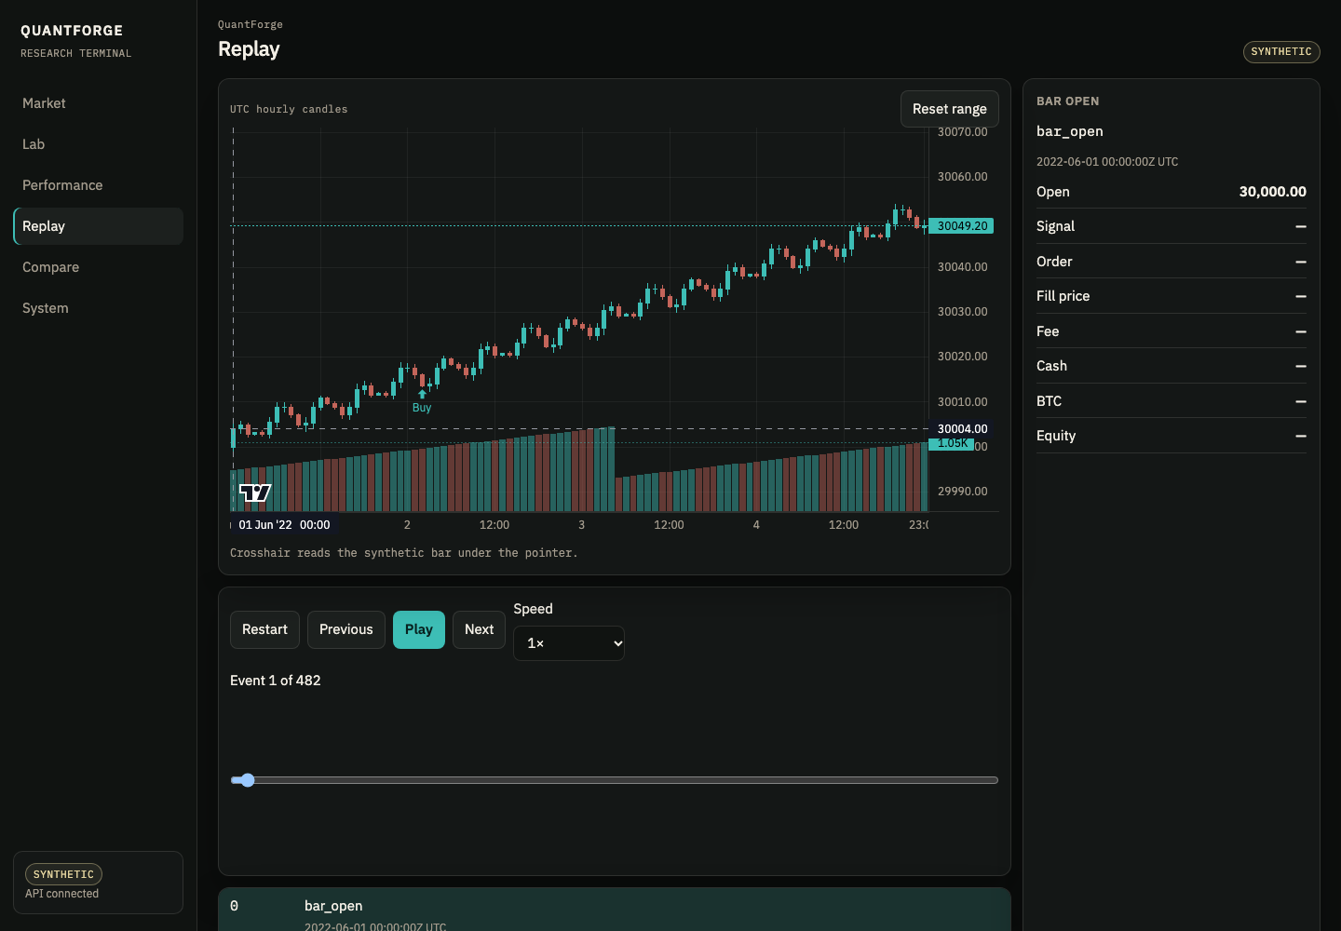Open the Market section in sidebar
The width and height of the screenshot is (1341, 931).
98,103
